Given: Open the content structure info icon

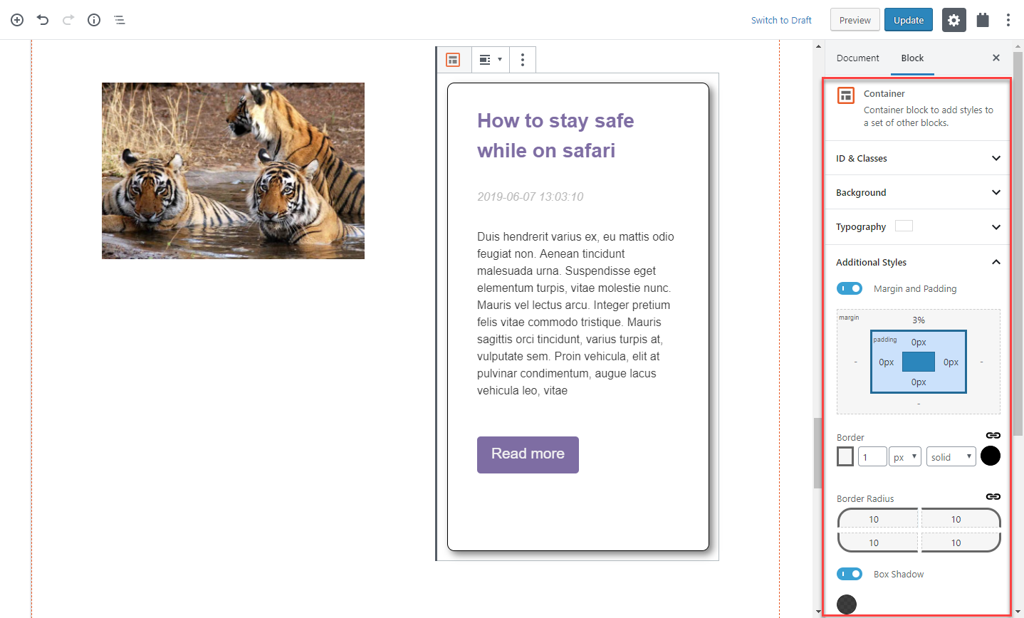Looking at the screenshot, I should click(x=94, y=20).
